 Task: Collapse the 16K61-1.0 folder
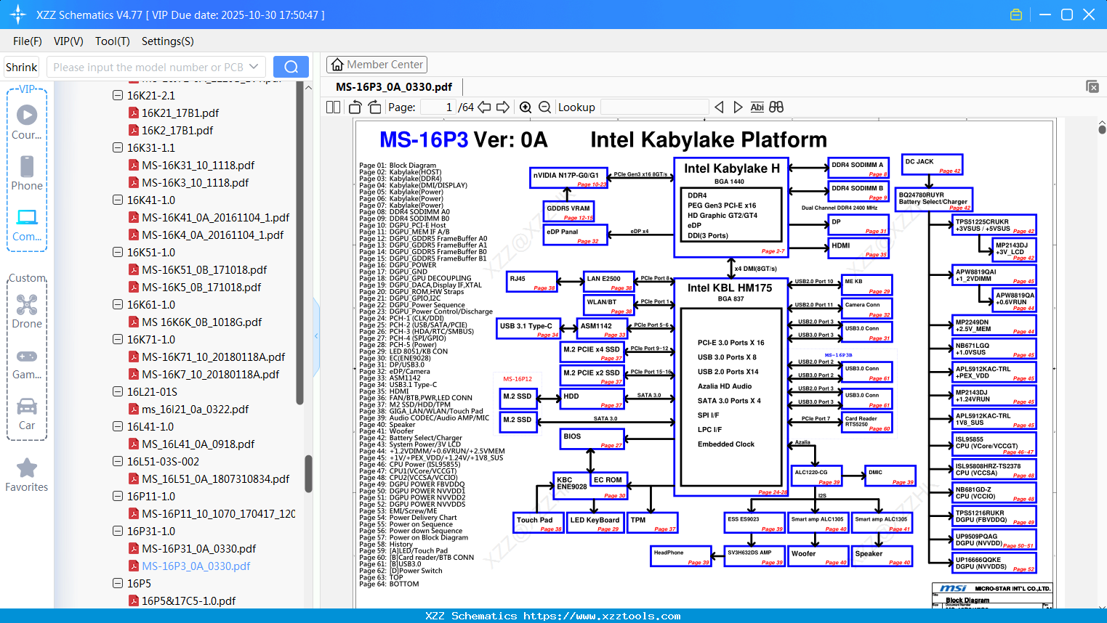click(x=118, y=304)
